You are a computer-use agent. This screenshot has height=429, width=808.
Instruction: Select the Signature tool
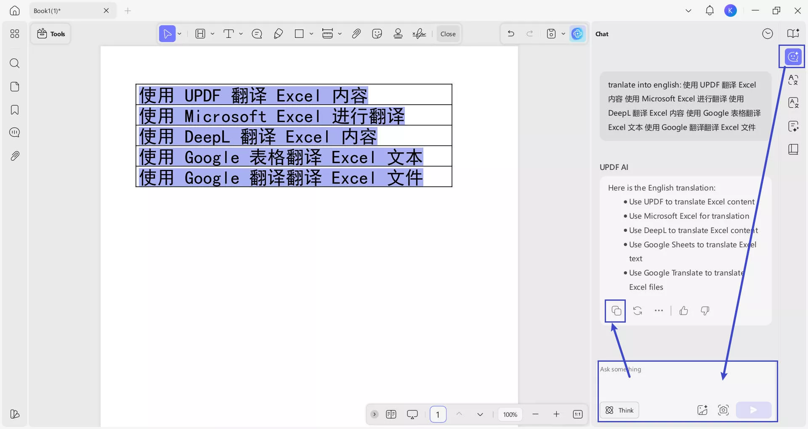(419, 34)
